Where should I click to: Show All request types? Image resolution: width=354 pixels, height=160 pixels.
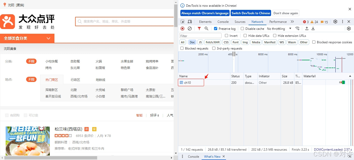(183, 42)
